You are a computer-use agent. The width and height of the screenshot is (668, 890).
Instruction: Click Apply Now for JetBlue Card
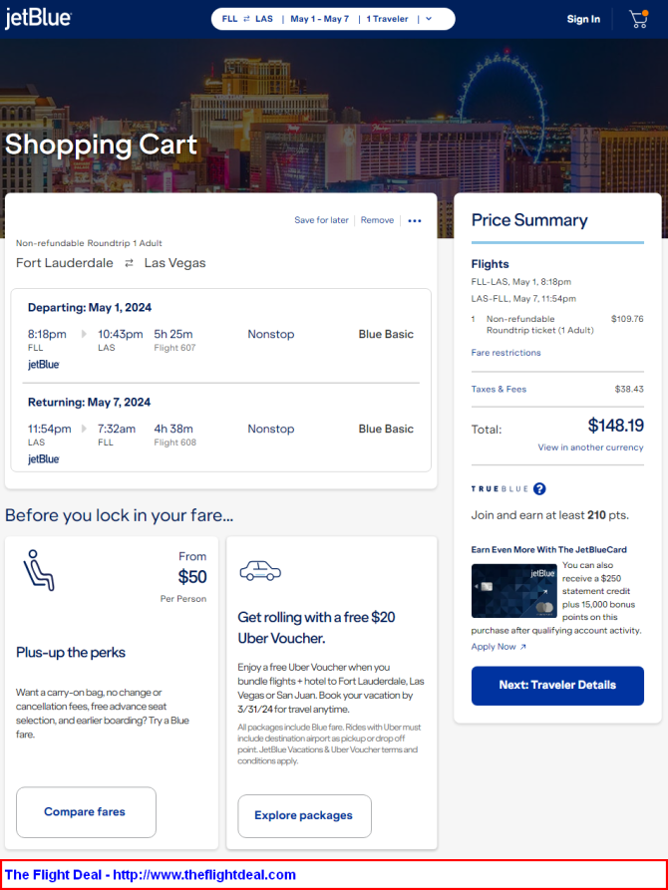pos(499,647)
